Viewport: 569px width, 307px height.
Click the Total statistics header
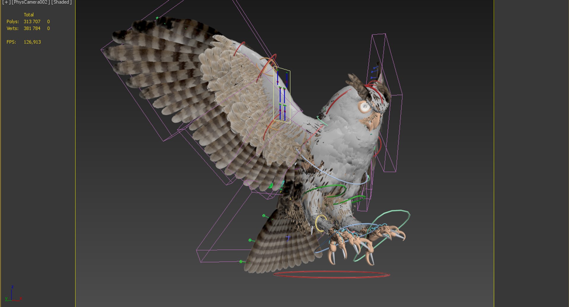click(29, 15)
